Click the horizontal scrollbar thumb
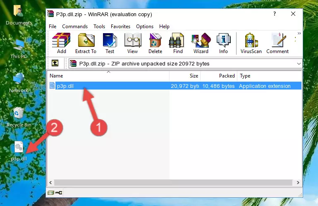The width and height of the screenshot is (318, 206). [x=173, y=182]
